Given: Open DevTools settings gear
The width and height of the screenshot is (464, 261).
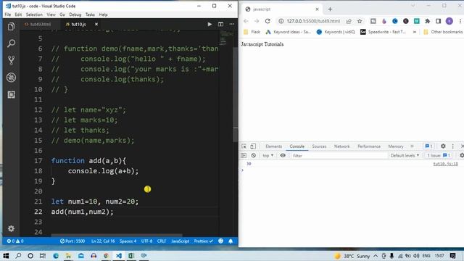Looking at the screenshot, I should (443, 146).
